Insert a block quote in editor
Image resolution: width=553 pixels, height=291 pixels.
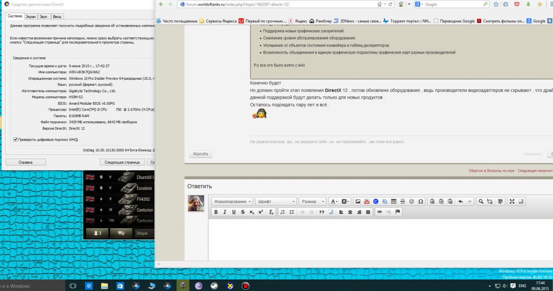pyautogui.click(x=321, y=212)
